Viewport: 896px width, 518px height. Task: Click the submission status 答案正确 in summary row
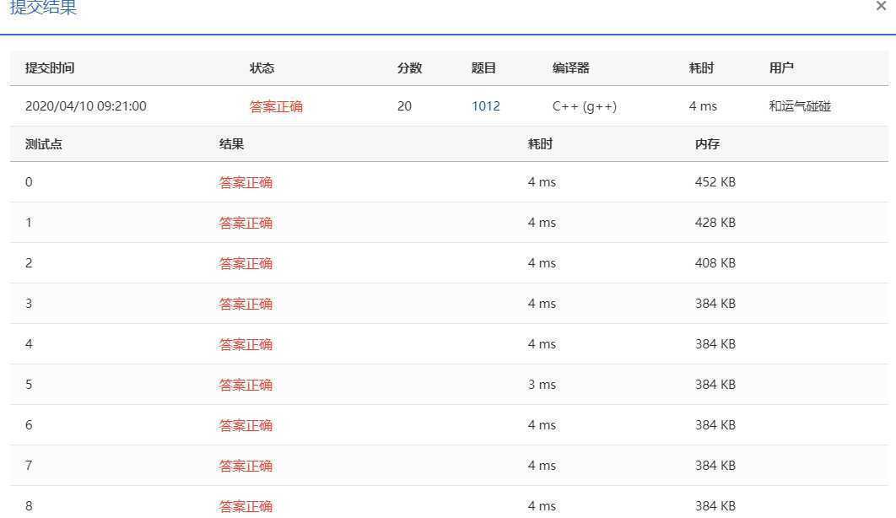tap(276, 106)
